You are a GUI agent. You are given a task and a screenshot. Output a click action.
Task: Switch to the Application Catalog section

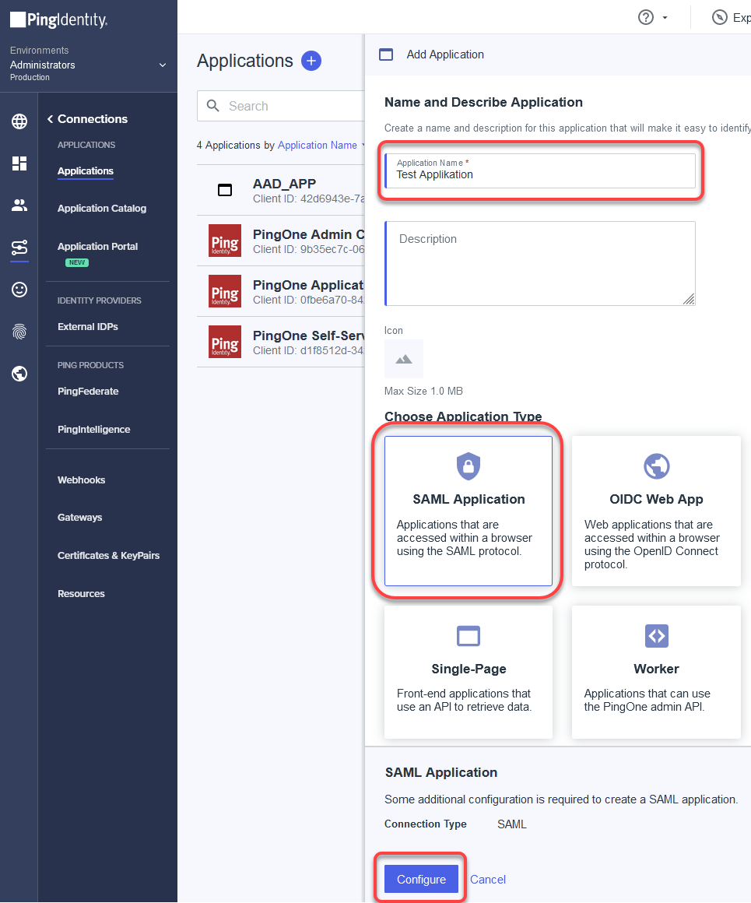(x=101, y=208)
